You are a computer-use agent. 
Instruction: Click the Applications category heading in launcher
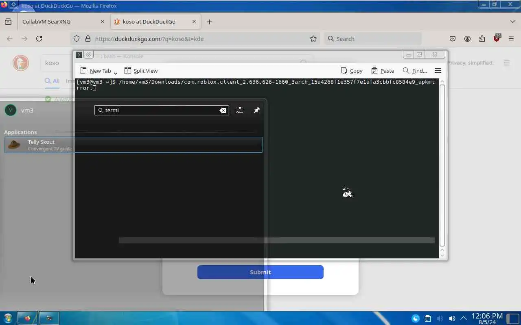(20, 132)
